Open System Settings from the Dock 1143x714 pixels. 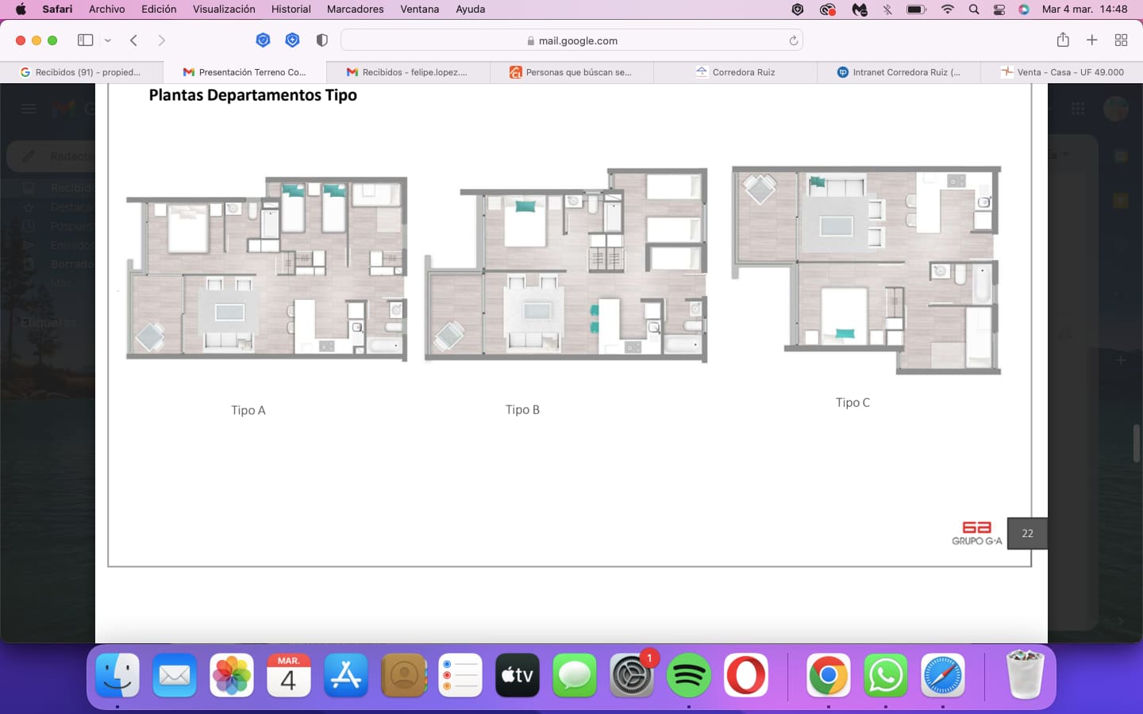(x=631, y=675)
